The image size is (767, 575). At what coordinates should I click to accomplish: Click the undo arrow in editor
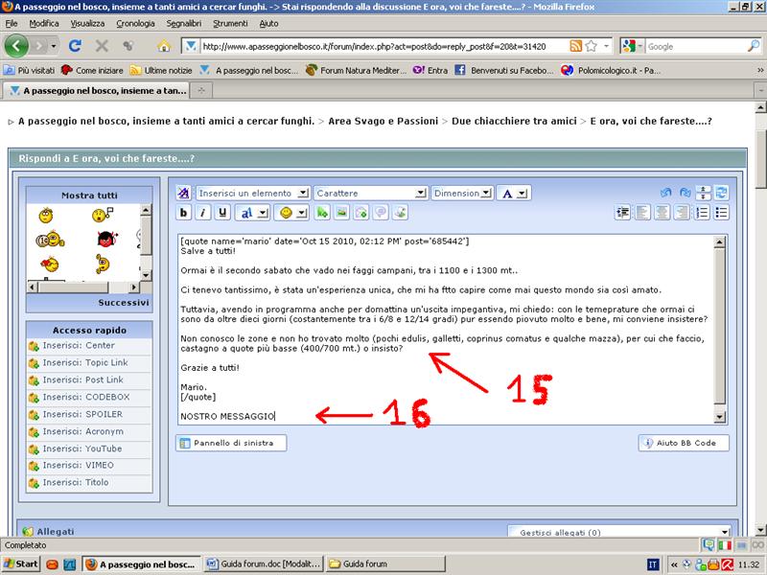click(x=665, y=193)
